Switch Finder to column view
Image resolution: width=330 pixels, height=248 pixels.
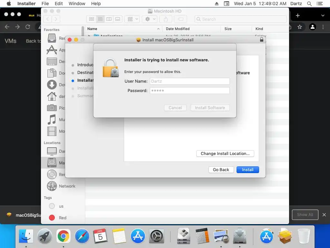coord(109,19)
